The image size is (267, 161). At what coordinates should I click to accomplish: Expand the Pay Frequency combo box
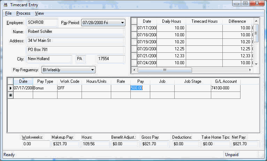[92, 70]
